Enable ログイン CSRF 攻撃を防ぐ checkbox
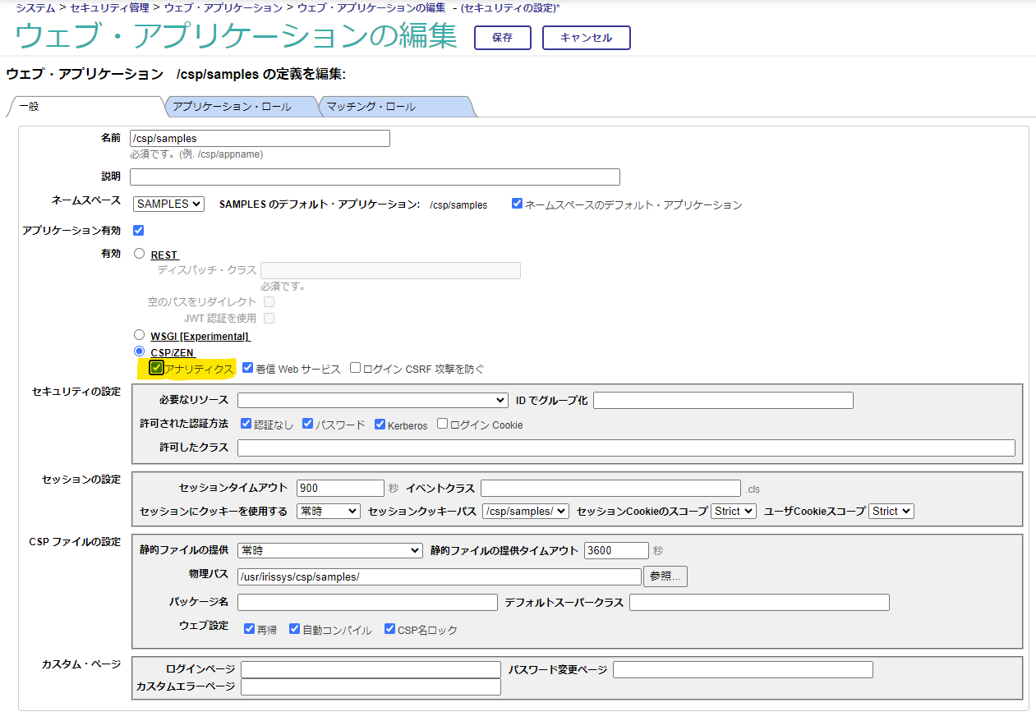 pos(355,368)
